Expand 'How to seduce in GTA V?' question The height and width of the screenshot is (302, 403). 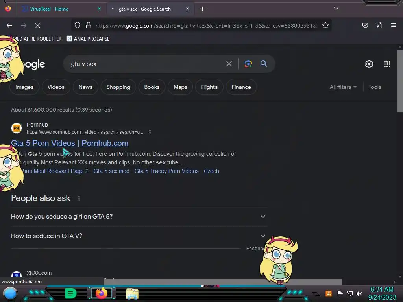139,236
